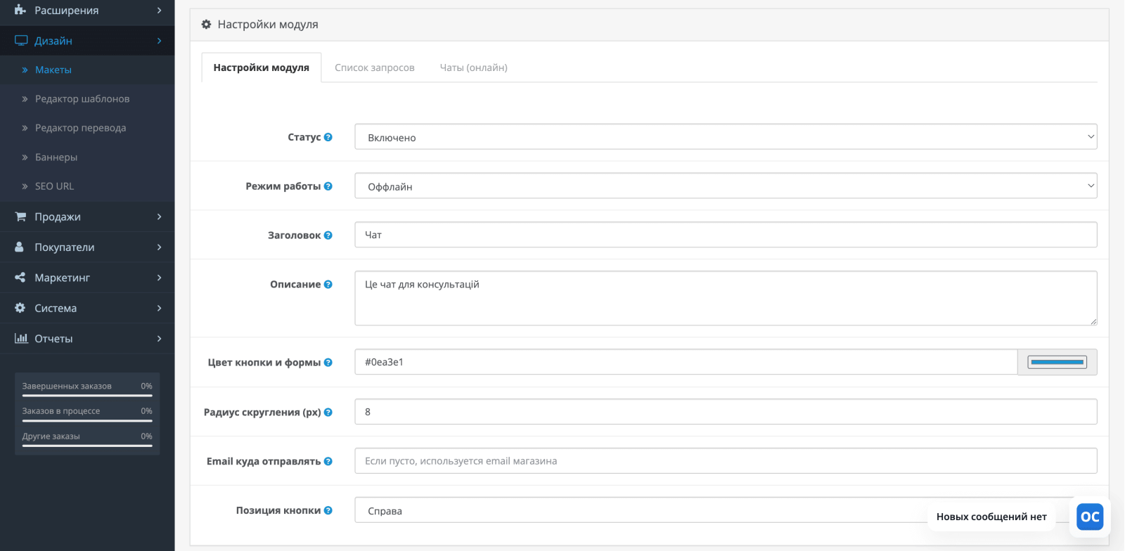Click help icon next to Описание

click(328, 285)
